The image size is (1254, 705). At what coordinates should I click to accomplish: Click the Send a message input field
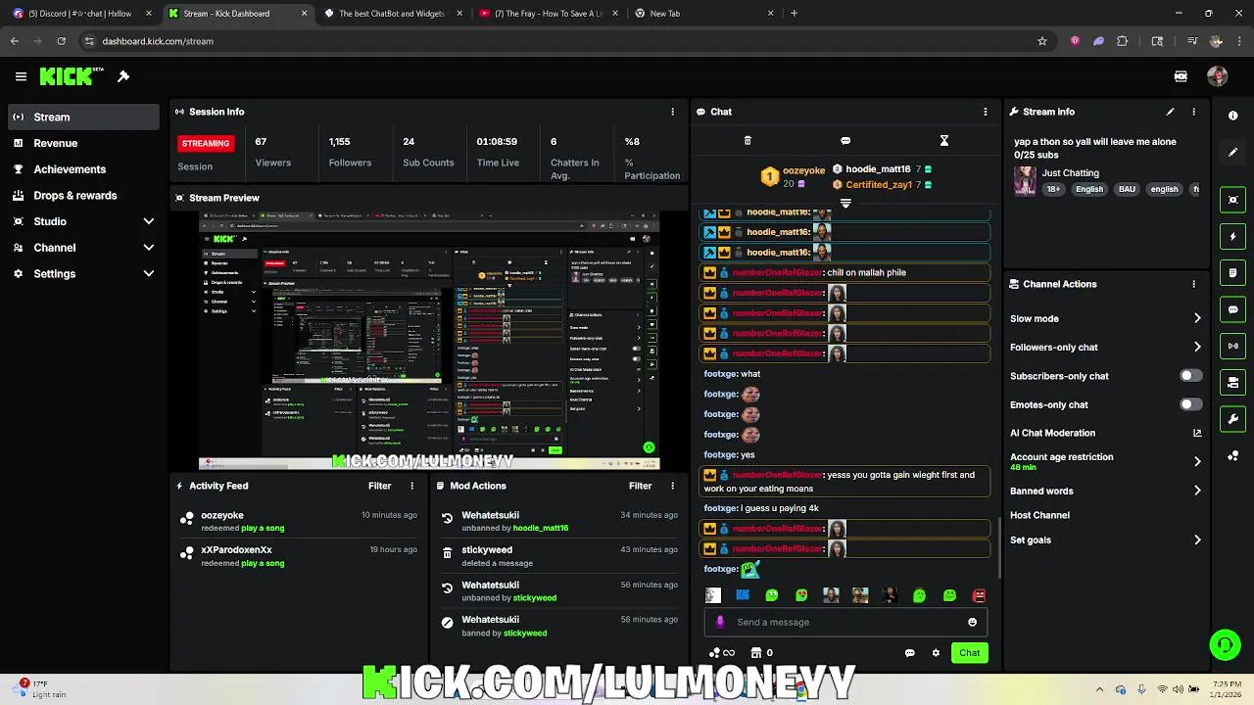coord(845,622)
